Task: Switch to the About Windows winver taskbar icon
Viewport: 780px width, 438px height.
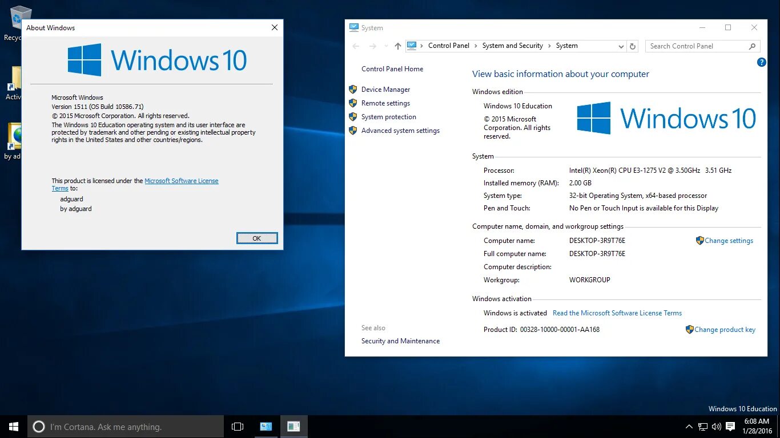Action: [x=293, y=427]
